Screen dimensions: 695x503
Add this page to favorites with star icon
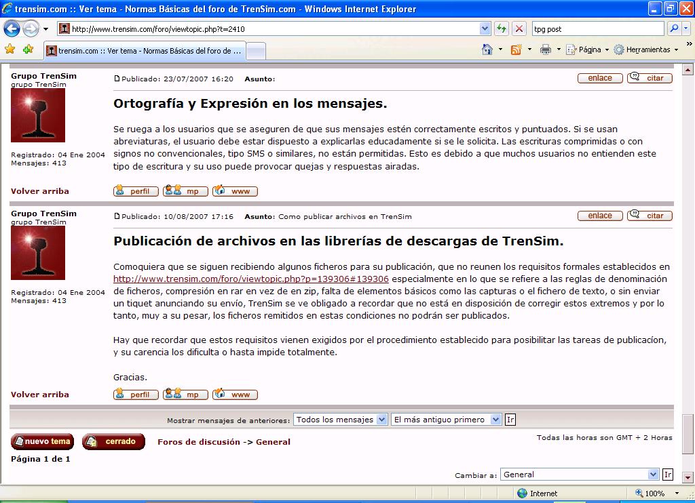11,50
